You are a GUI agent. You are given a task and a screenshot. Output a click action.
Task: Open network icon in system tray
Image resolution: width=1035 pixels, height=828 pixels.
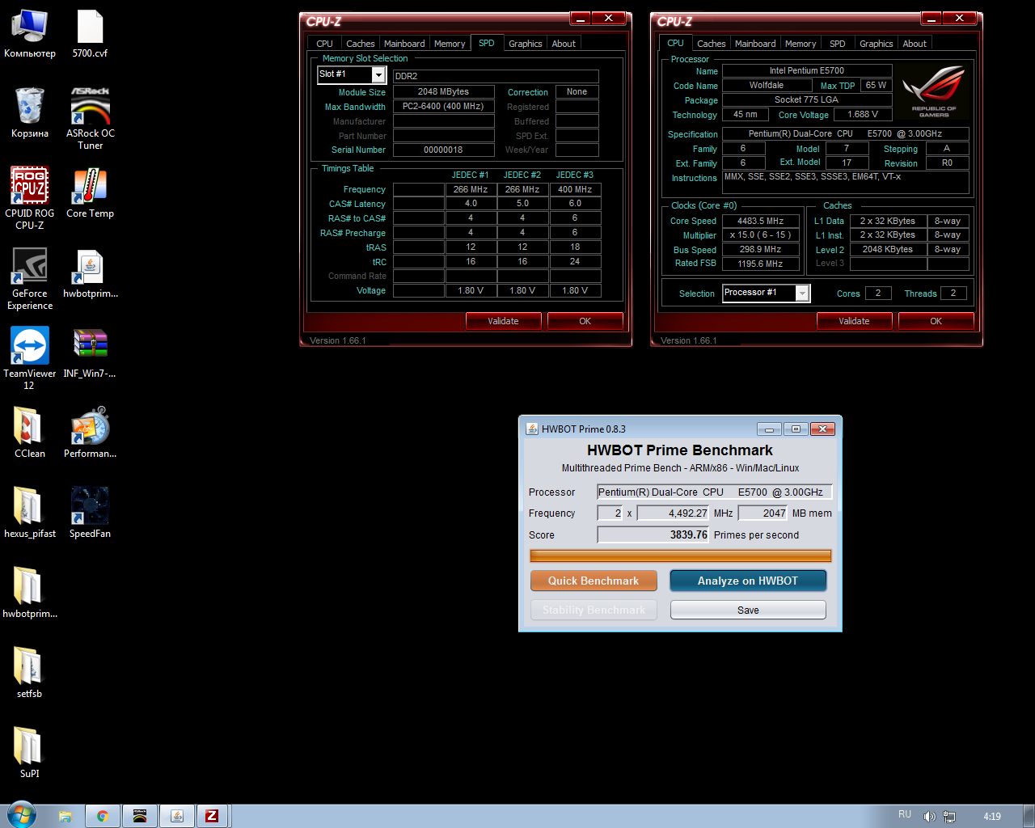(x=949, y=817)
